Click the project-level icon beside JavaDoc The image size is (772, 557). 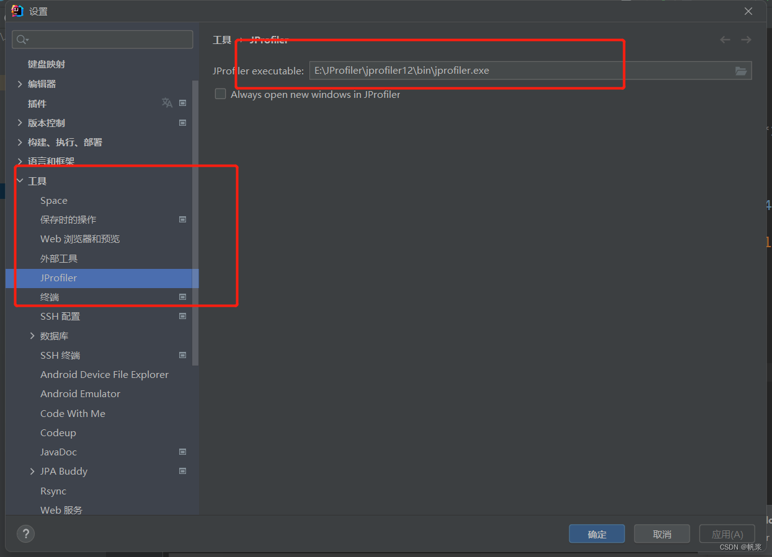(x=183, y=452)
